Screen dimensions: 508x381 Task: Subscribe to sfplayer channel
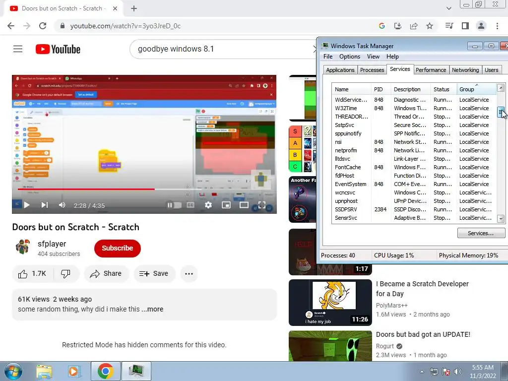(x=117, y=248)
